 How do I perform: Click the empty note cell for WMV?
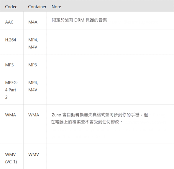pos(110,156)
